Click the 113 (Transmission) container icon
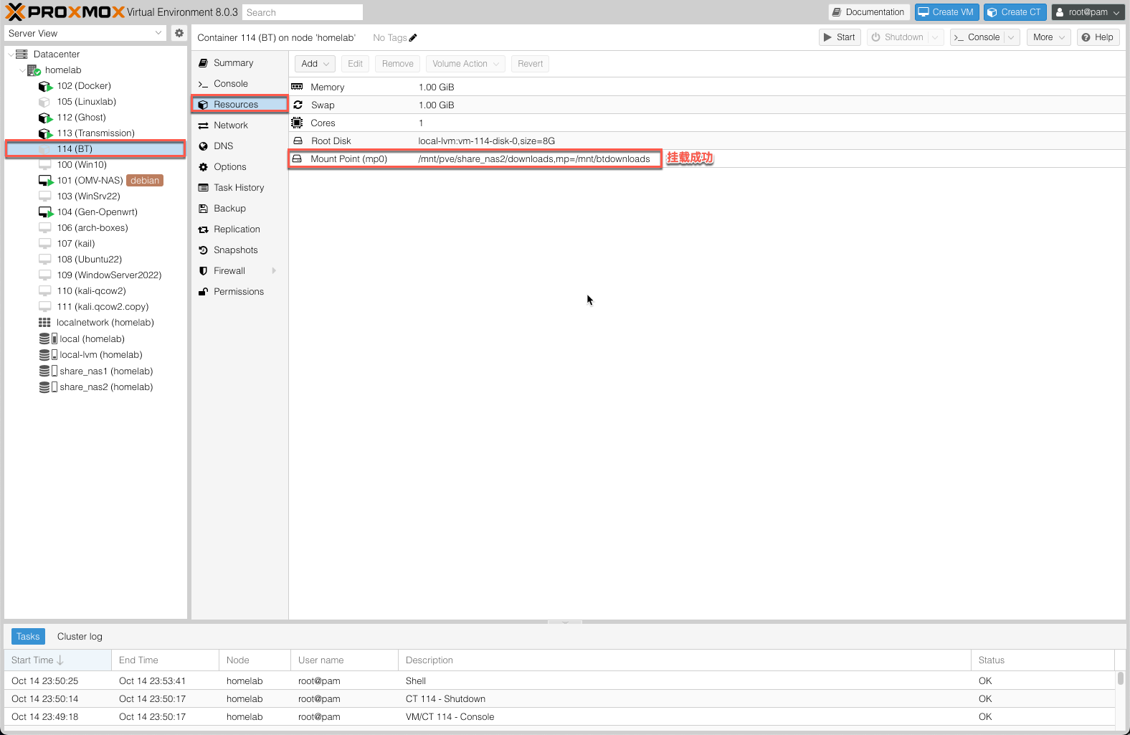 click(x=45, y=133)
